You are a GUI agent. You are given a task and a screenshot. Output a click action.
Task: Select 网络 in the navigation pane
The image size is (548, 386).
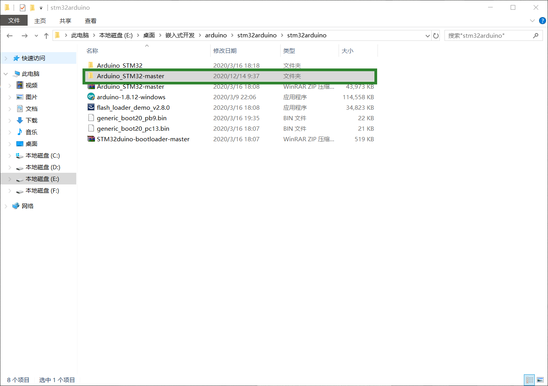28,206
